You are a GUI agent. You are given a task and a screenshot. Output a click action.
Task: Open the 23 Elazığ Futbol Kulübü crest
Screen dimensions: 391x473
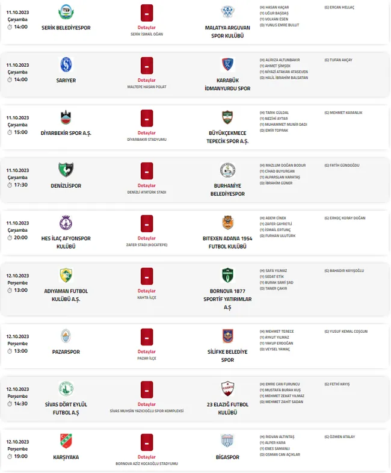pos(227,389)
